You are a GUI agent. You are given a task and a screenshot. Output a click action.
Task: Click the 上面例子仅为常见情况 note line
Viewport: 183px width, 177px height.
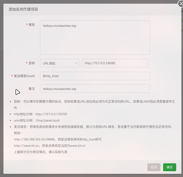[40, 152]
